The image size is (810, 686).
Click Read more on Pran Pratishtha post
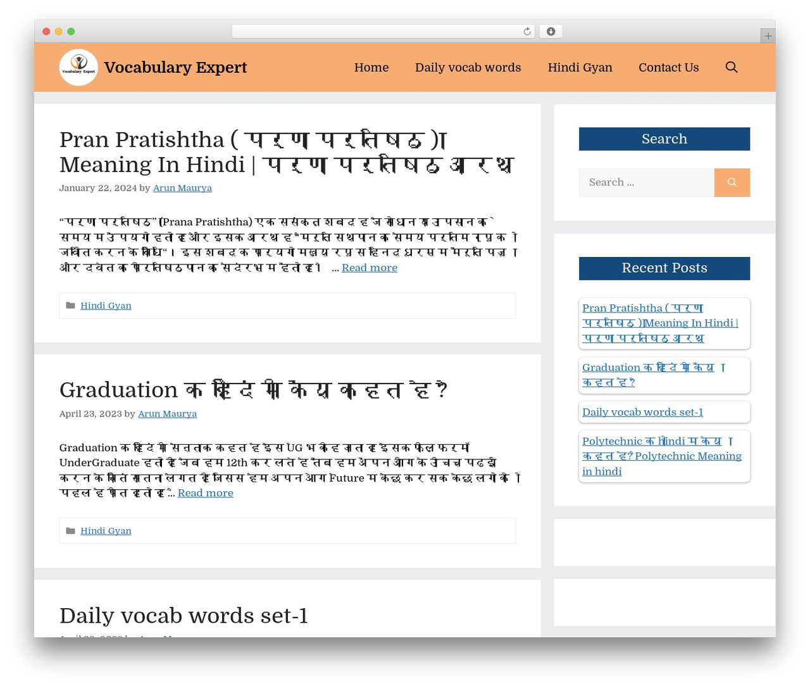coord(370,268)
